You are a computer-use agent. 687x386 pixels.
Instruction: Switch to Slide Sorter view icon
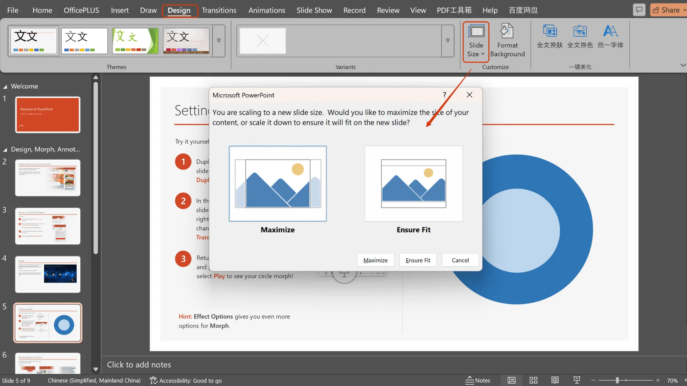[533, 380]
